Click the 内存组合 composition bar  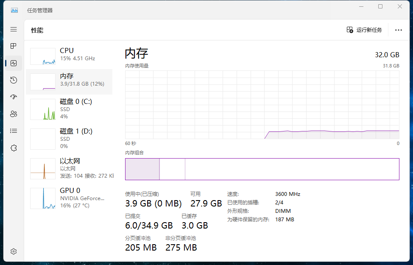click(262, 169)
